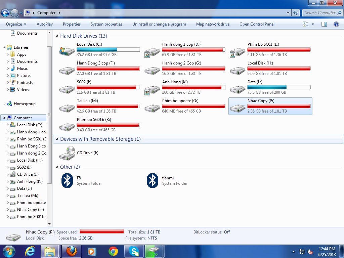Select Data (L:) in sidebar tree
This screenshot has height=258, width=344.
[24, 188]
